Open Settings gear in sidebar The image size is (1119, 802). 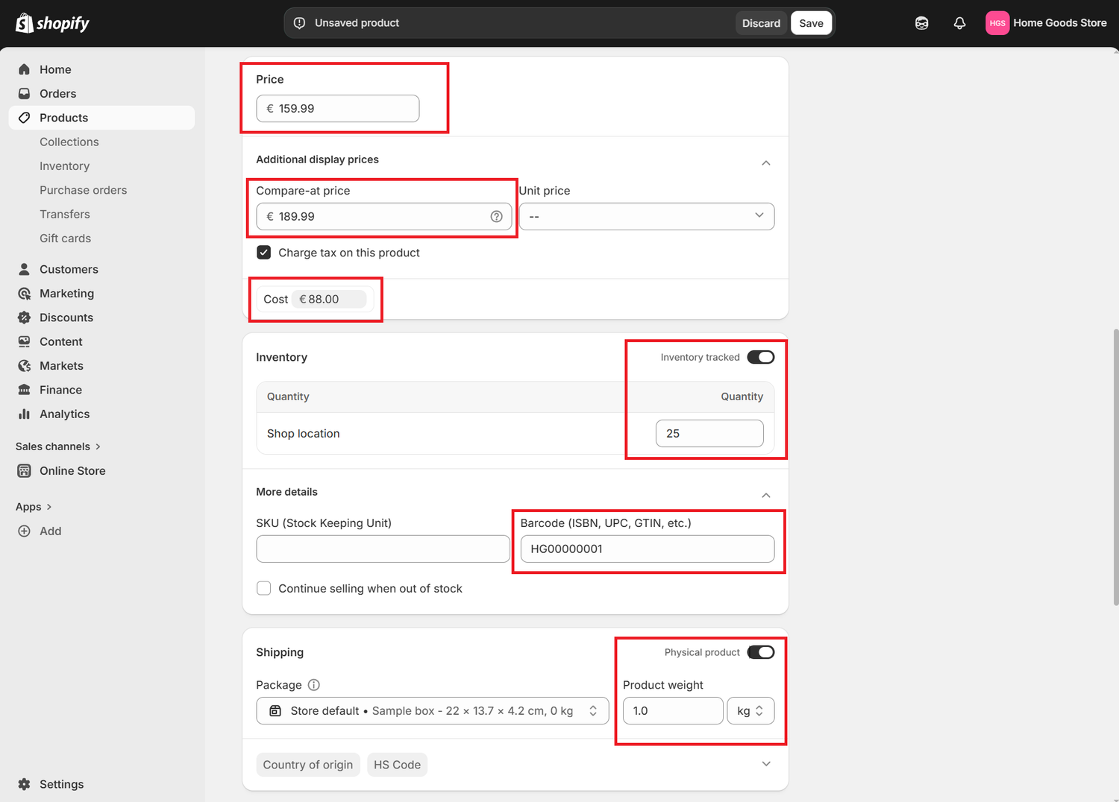25,784
